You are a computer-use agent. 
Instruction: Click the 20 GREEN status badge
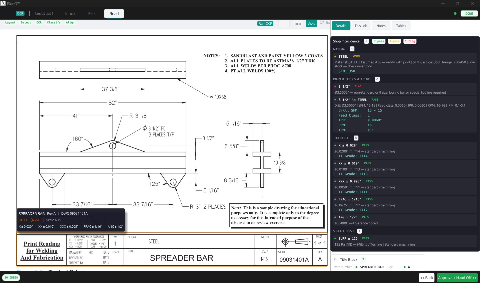pyautogui.click(x=11, y=278)
